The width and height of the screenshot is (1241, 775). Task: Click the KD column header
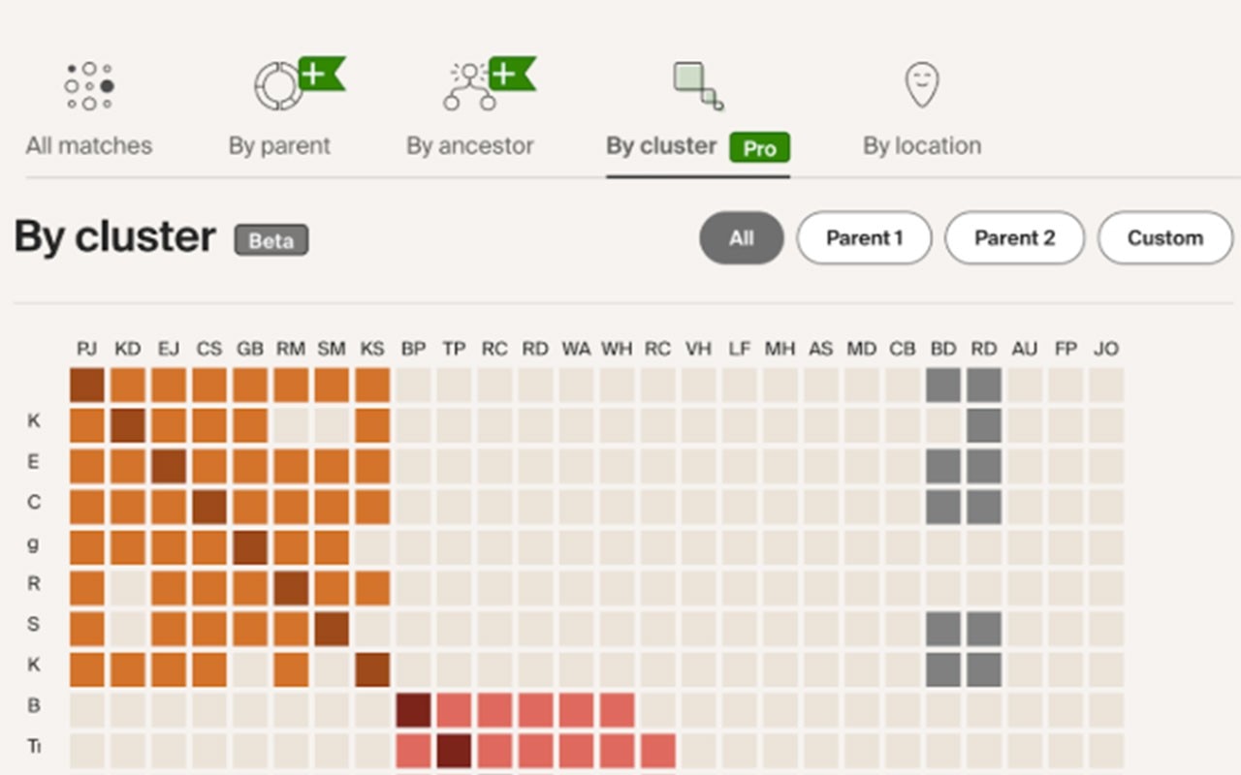[x=127, y=349]
